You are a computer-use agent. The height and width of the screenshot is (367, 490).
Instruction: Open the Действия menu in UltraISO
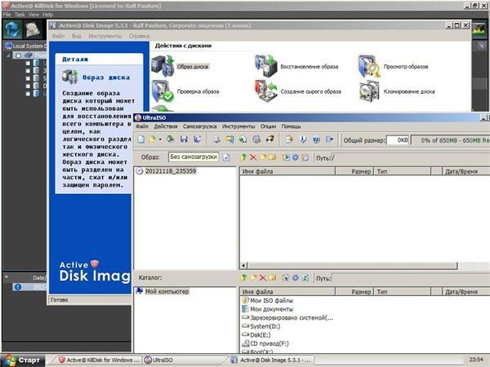(166, 126)
